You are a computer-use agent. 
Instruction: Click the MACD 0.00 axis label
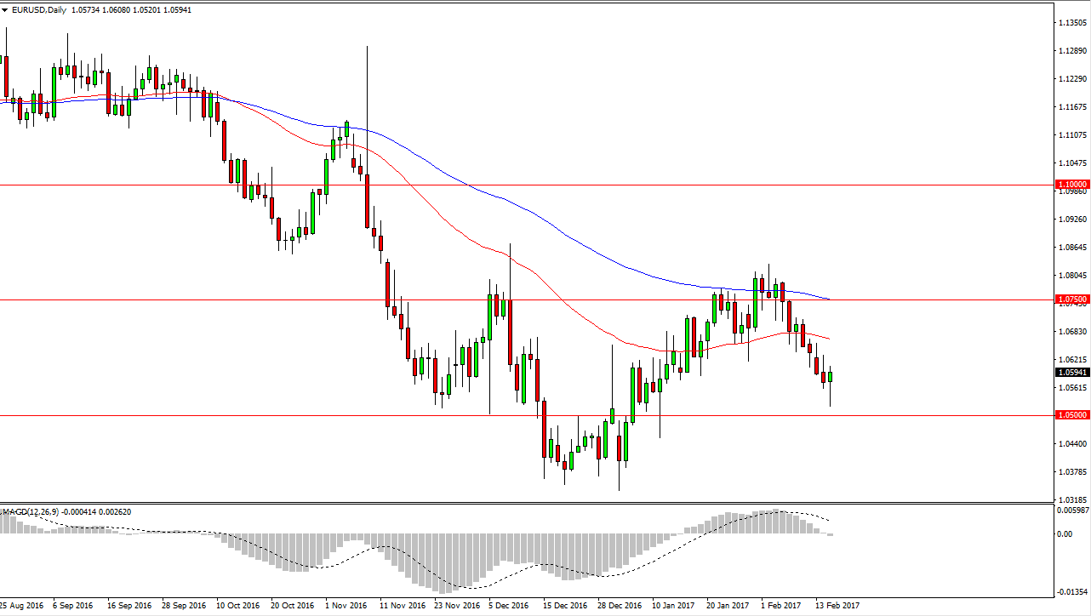(1065, 534)
